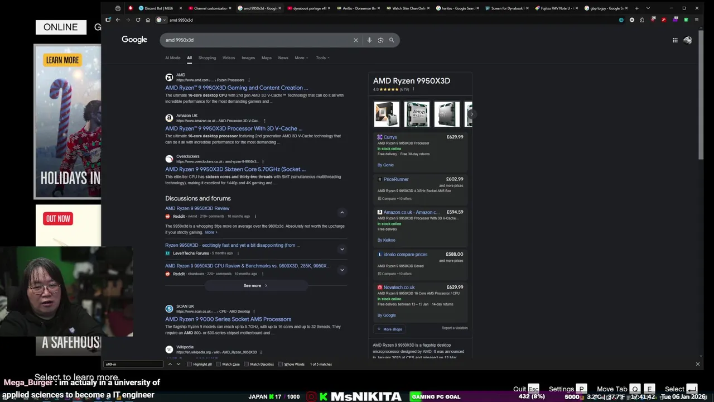This screenshot has height=402, width=714.
Task: Click 'Report a violation' link
Action: coord(455,328)
